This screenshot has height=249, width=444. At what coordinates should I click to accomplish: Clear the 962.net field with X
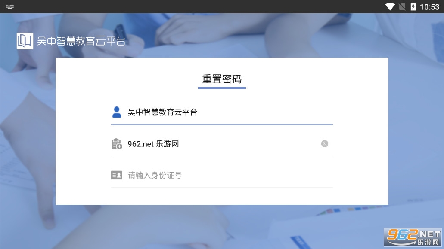coord(325,144)
